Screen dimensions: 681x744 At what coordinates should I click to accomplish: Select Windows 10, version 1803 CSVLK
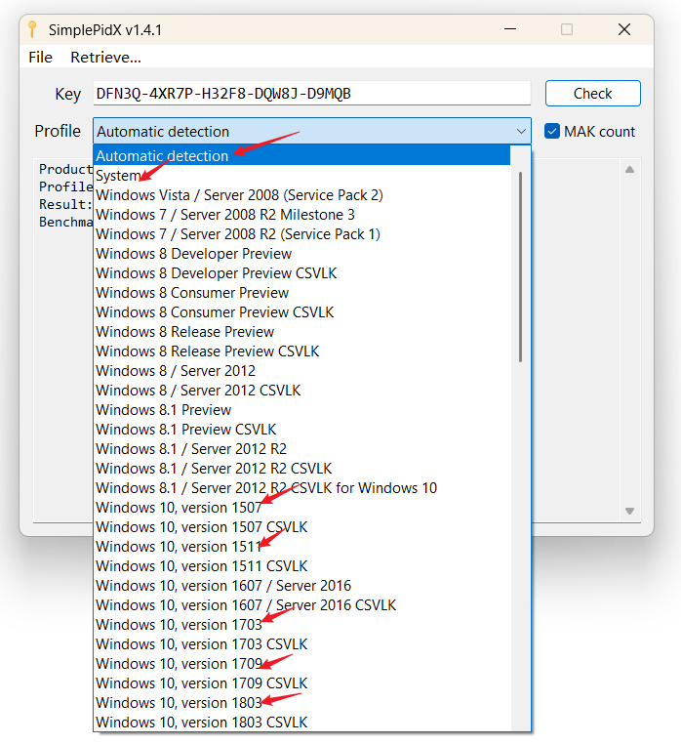[301, 722]
